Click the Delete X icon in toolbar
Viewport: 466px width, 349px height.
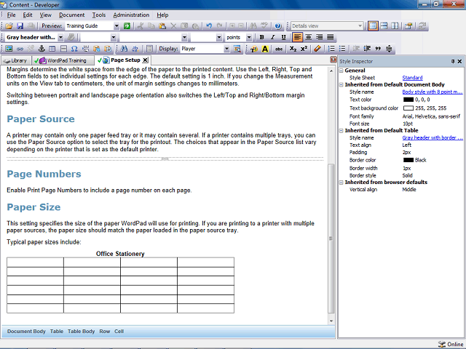(x=173, y=26)
